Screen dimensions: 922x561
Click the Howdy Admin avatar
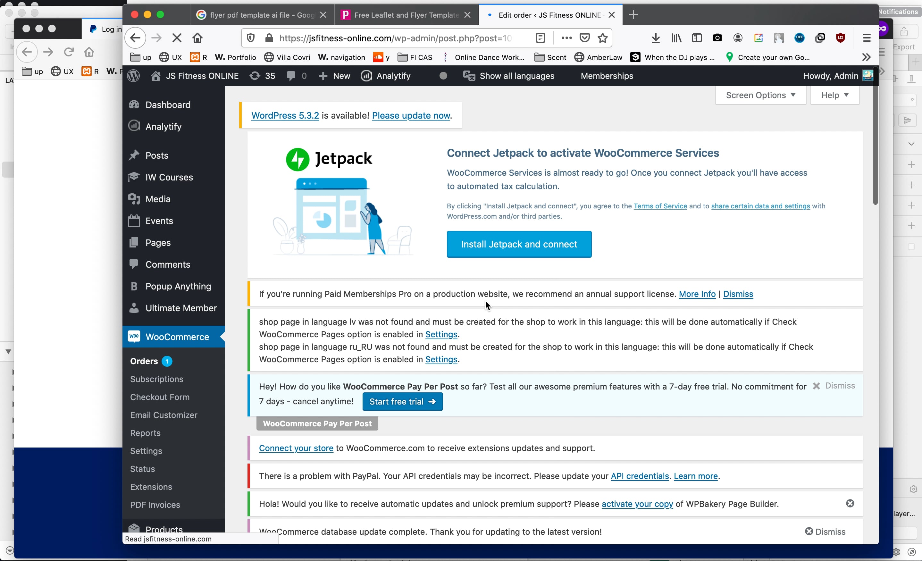[x=868, y=76]
